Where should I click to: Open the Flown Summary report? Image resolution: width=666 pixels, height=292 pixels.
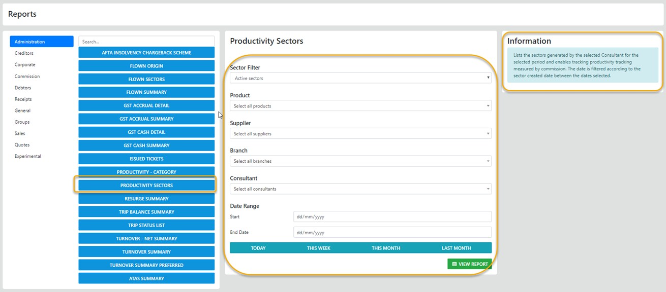tap(146, 92)
